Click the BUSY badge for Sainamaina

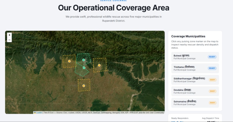pos(212,103)
